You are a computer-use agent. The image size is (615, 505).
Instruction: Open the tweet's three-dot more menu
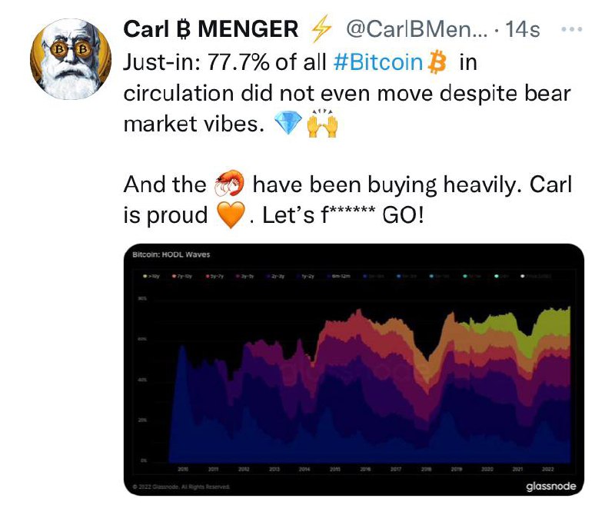coord(572,29)
